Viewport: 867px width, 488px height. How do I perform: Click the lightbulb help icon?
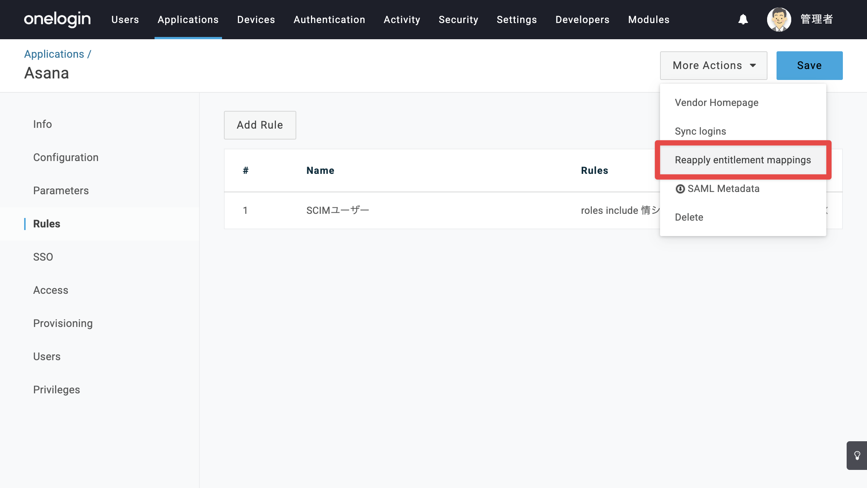coord(857,456)
